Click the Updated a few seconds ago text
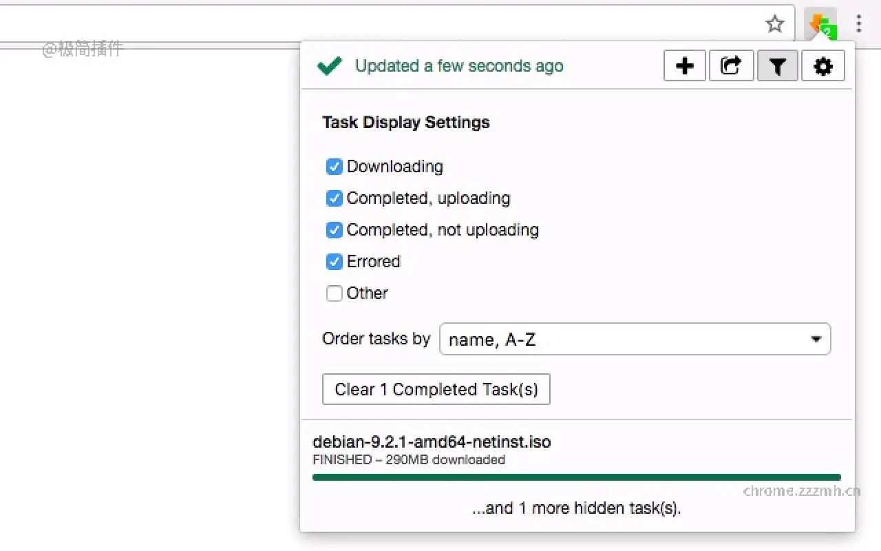 pyautogui.click(x=459, y=66)
